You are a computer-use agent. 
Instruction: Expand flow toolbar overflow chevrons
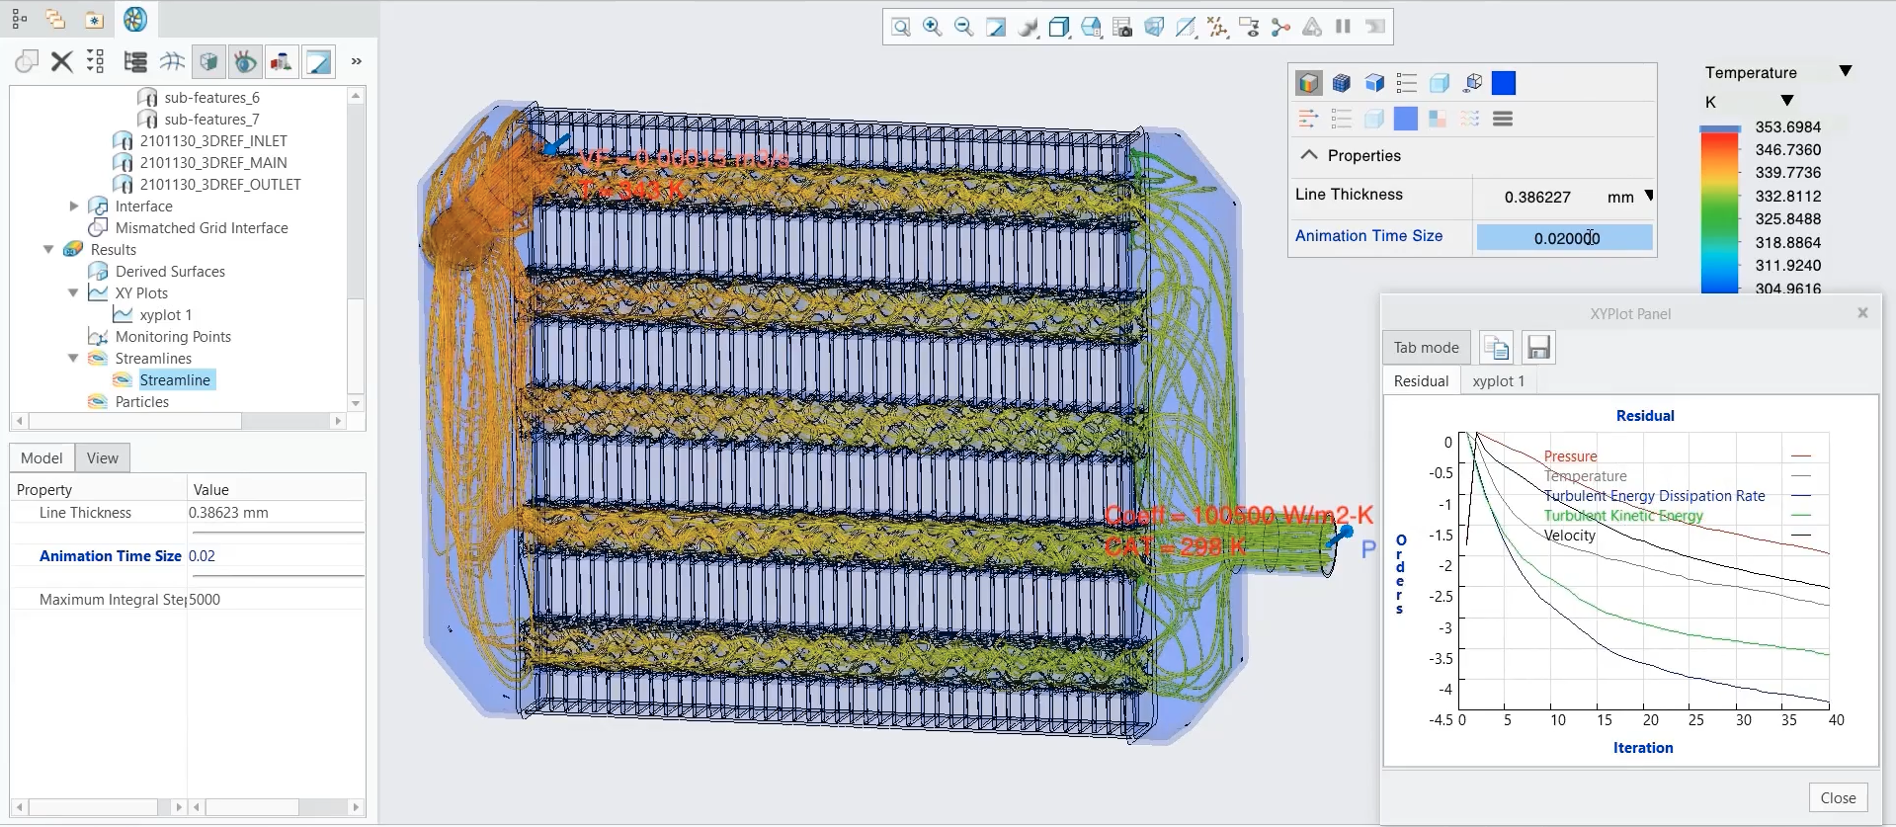click(357, 61)
